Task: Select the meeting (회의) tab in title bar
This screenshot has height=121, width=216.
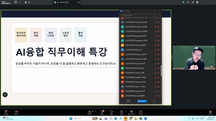Action: pos(28,2)
